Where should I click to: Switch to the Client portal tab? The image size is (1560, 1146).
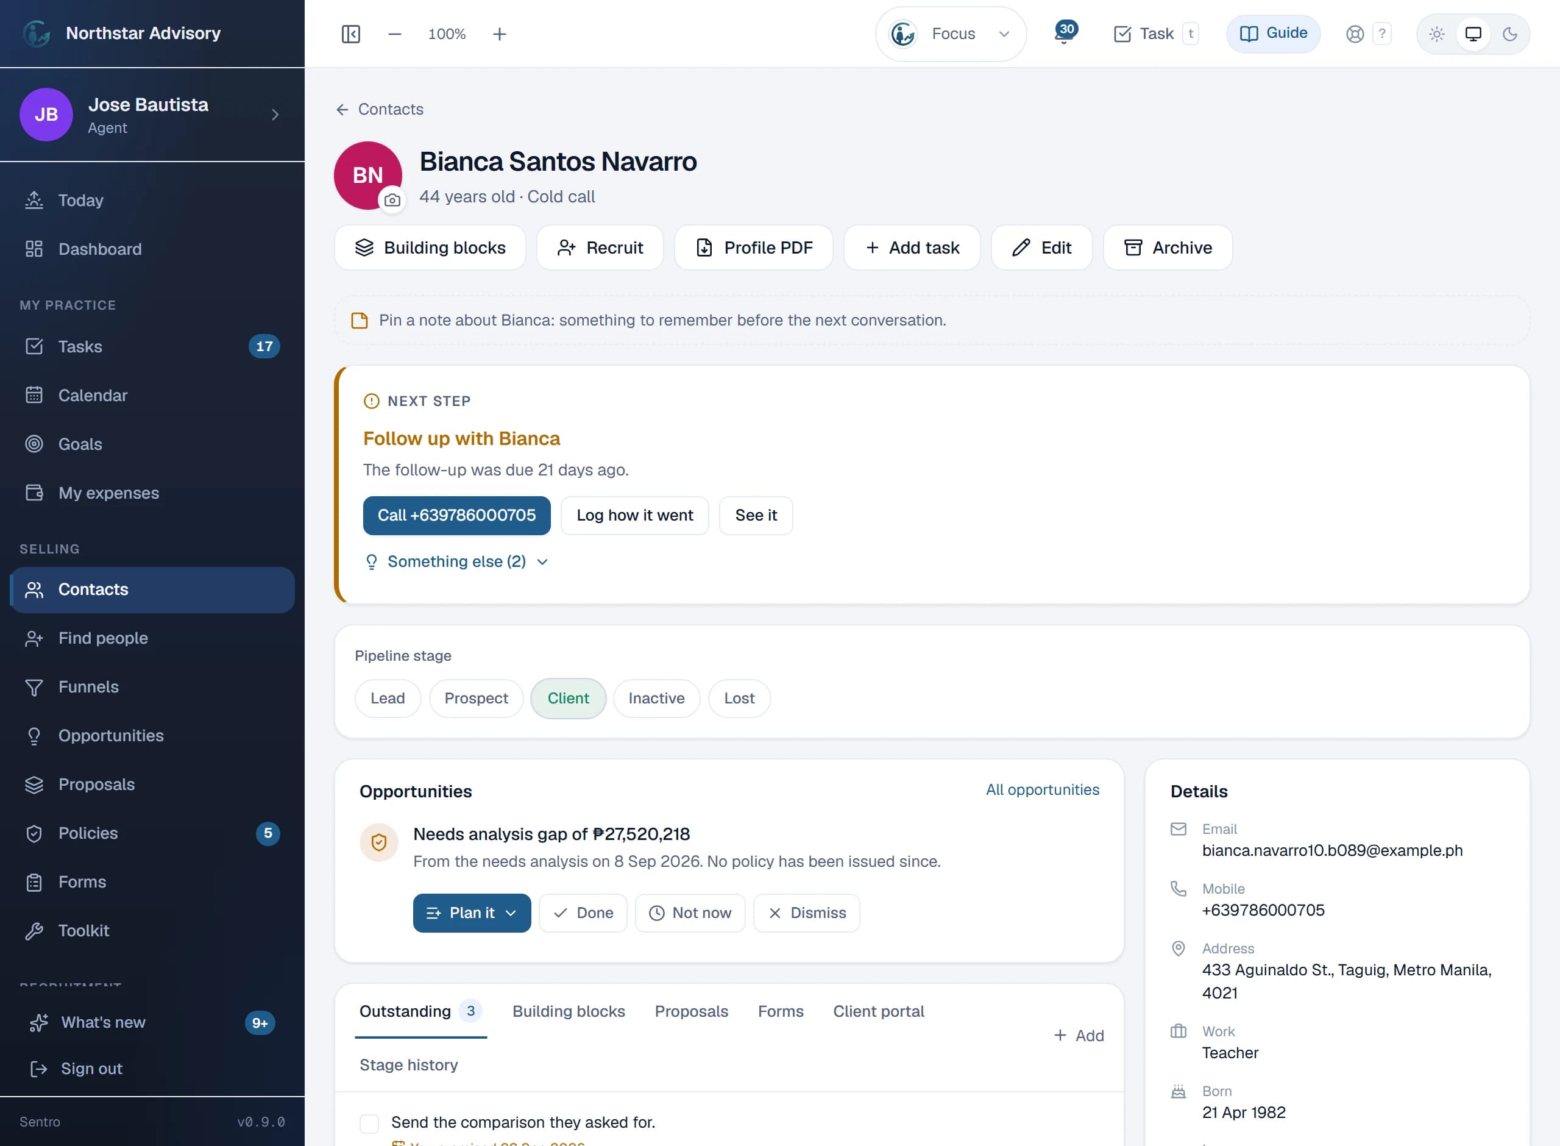click(x=879, y=1011)
